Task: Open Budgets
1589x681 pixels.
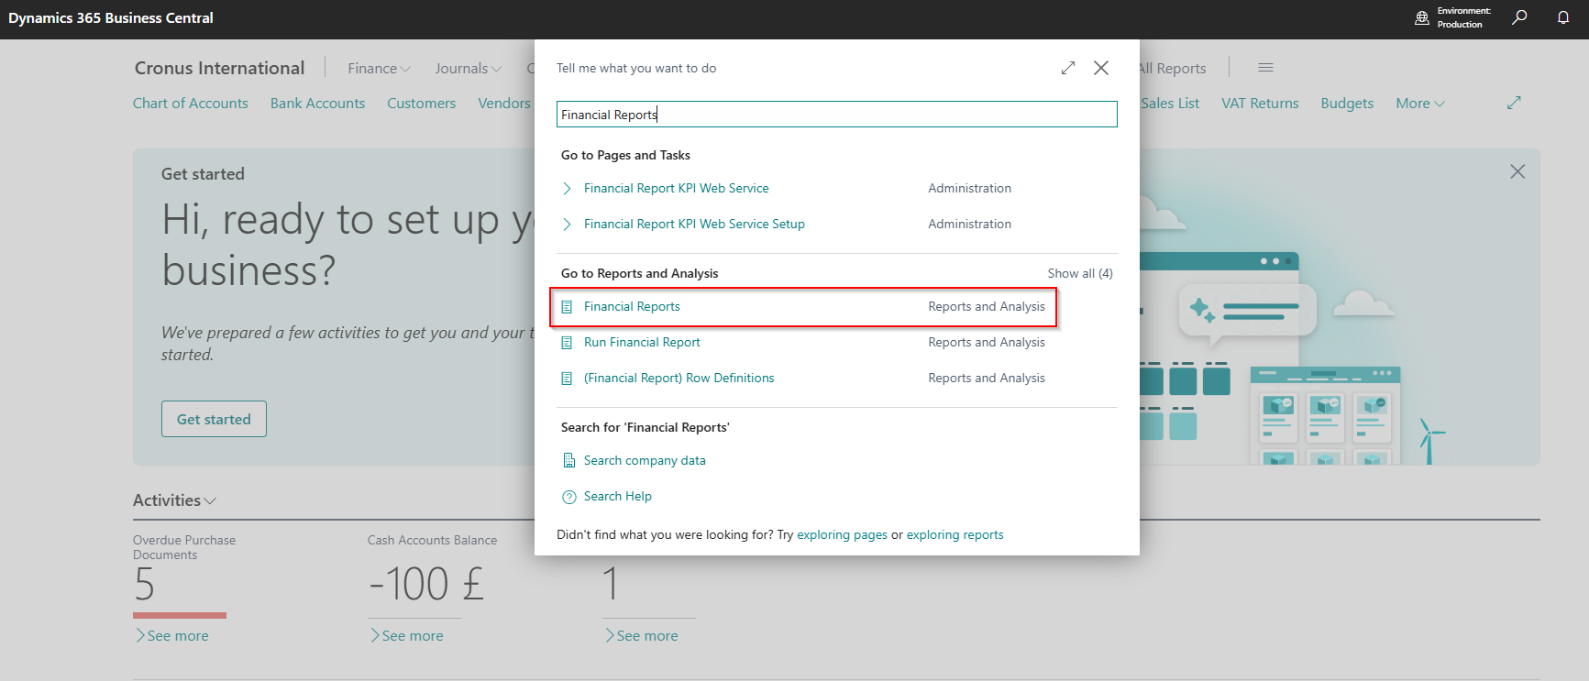Action: coord(1347,103)
